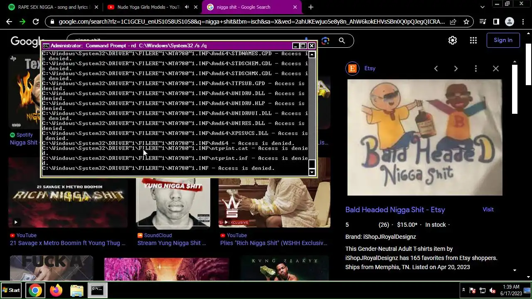Open Google quick settings gear
Viewport: 532px width, 299px height.
point(453,40)
